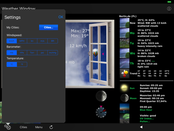Open the Blue Hour picture
Image resolution: width=174 pixels, height=131 pixels.
[x=124, y=108]
